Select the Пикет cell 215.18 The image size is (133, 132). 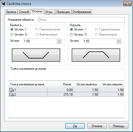(60, 94)
